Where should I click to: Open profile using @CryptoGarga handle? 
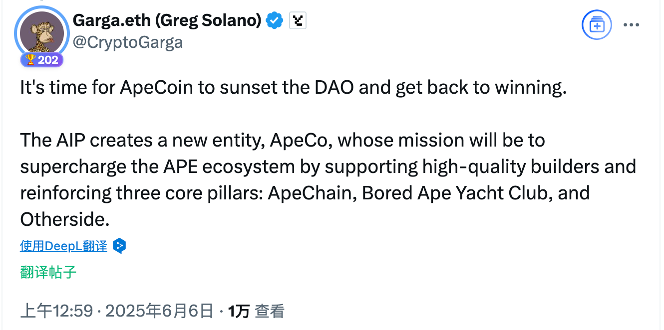point(129,42)
